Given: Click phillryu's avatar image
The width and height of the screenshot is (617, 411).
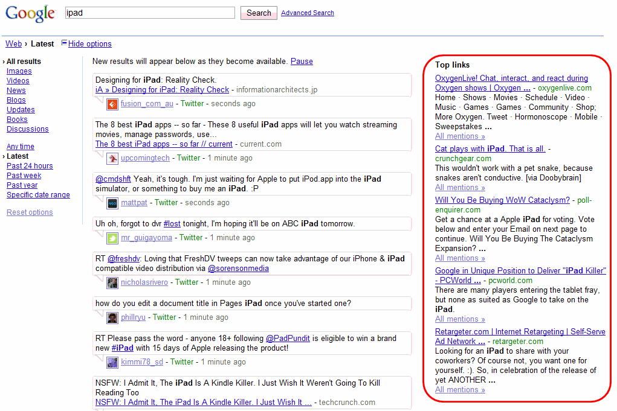Looking at the screenshot, I should (x=112, y=317).
